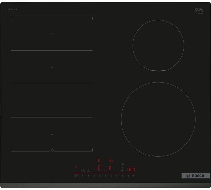The image size is (211, 190).
Task: Select maximum power level 9 on the slider
Action: click(x=134, y=176)
